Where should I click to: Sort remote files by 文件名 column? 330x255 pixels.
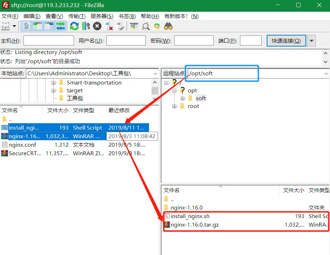(220, 190)
